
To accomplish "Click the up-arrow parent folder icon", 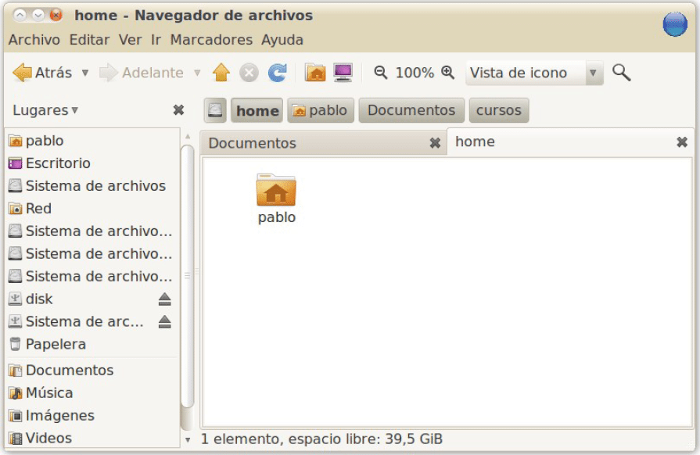I will [x=221, y=73].
